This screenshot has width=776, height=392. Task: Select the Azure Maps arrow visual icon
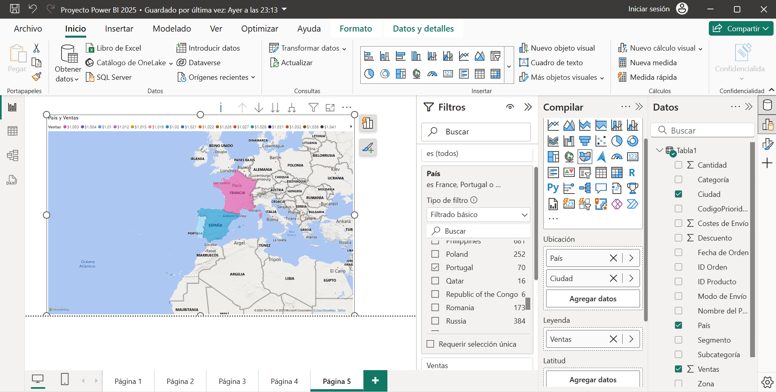point(601,157)
